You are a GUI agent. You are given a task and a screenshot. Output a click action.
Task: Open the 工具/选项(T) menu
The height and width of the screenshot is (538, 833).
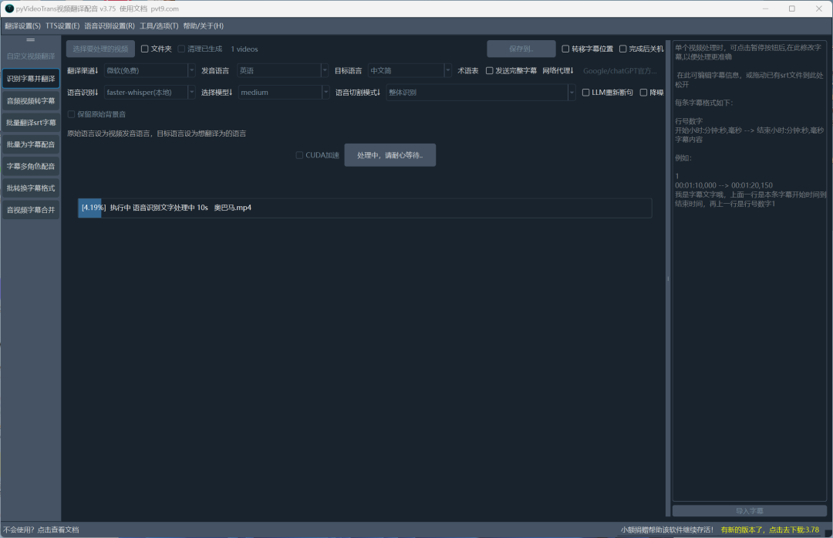159,25
